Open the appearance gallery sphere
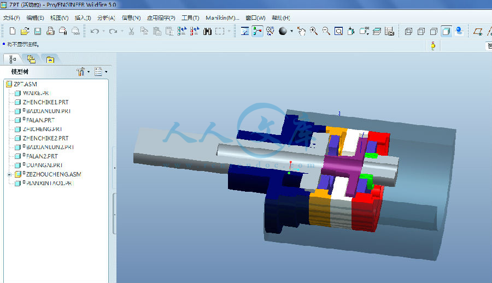The image size is (492, 283). [283, 31]
